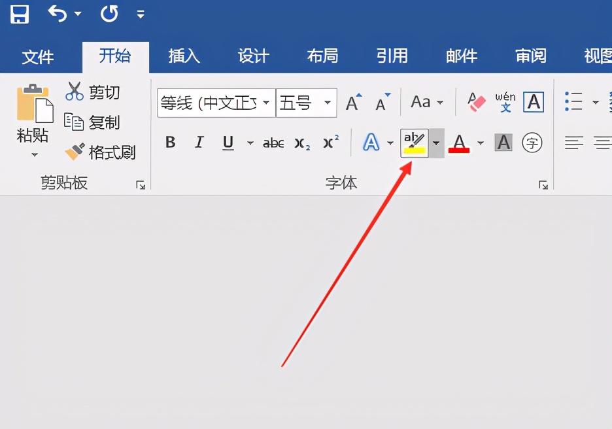Toggle Italic formatting
612x429 pixels.
(x=199, y=143)
